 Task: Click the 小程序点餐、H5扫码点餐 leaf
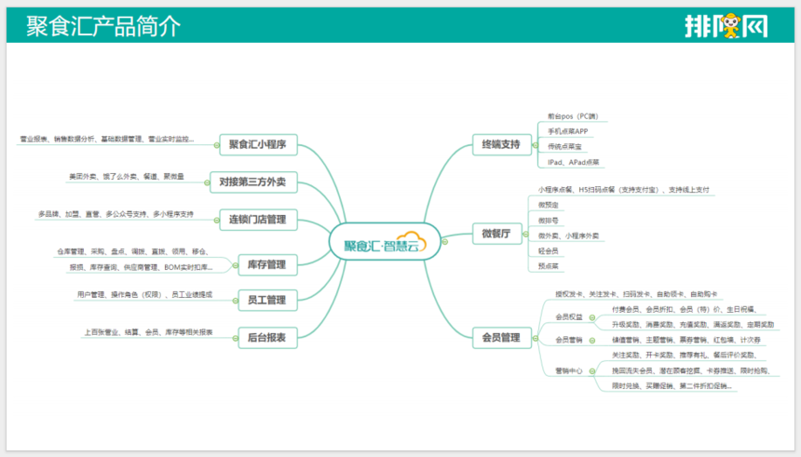click(x=623, y=190)
